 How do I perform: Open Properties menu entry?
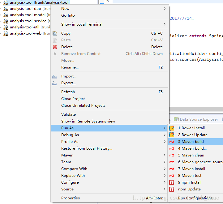click(x=71, y=198)
